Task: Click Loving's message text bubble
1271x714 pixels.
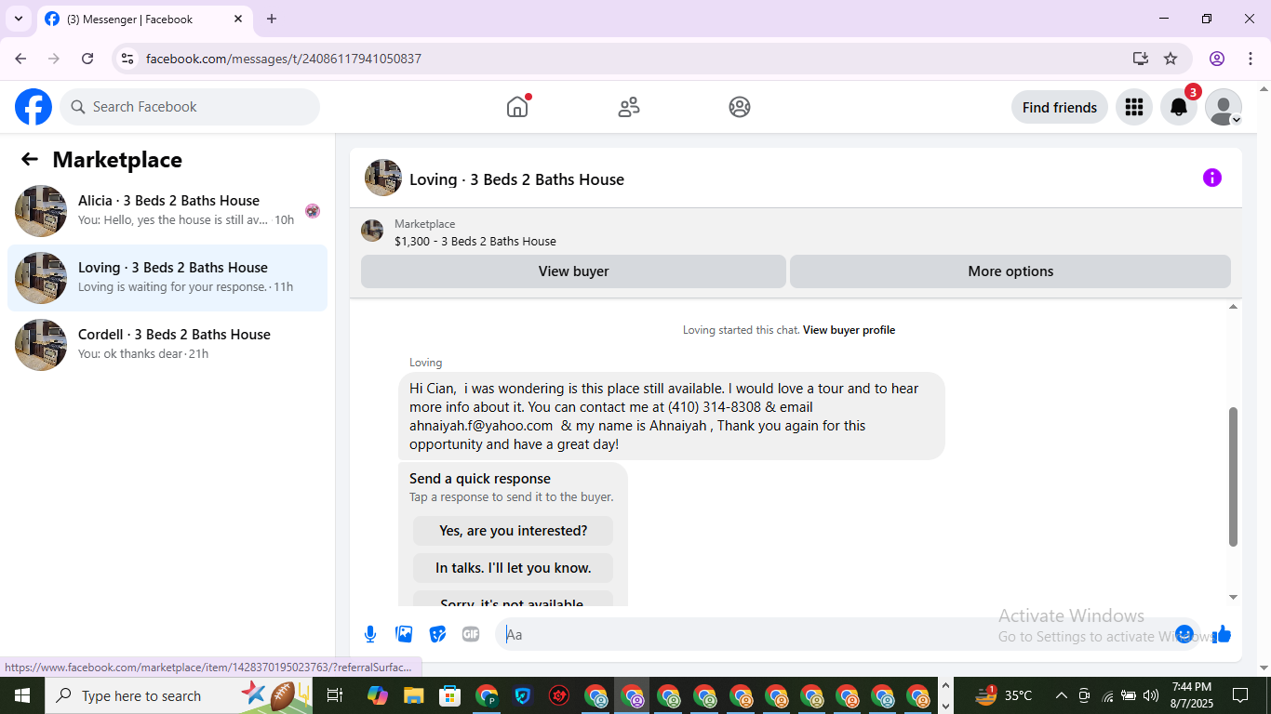Action: (672, 416)
